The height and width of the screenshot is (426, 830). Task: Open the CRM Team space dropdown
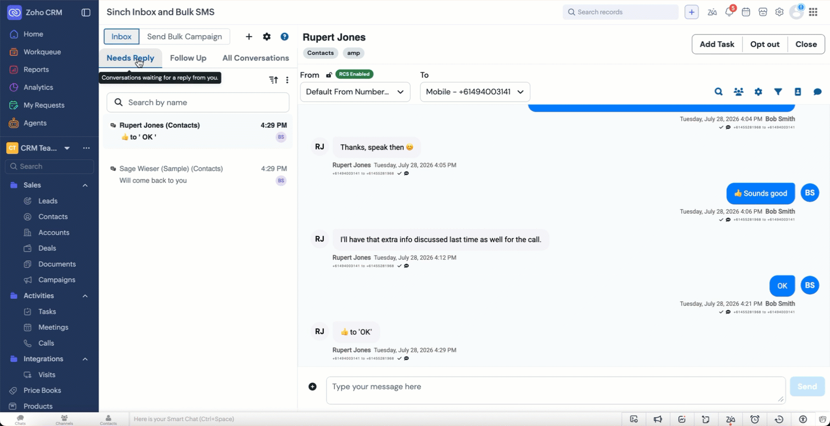tap(67, 148)
